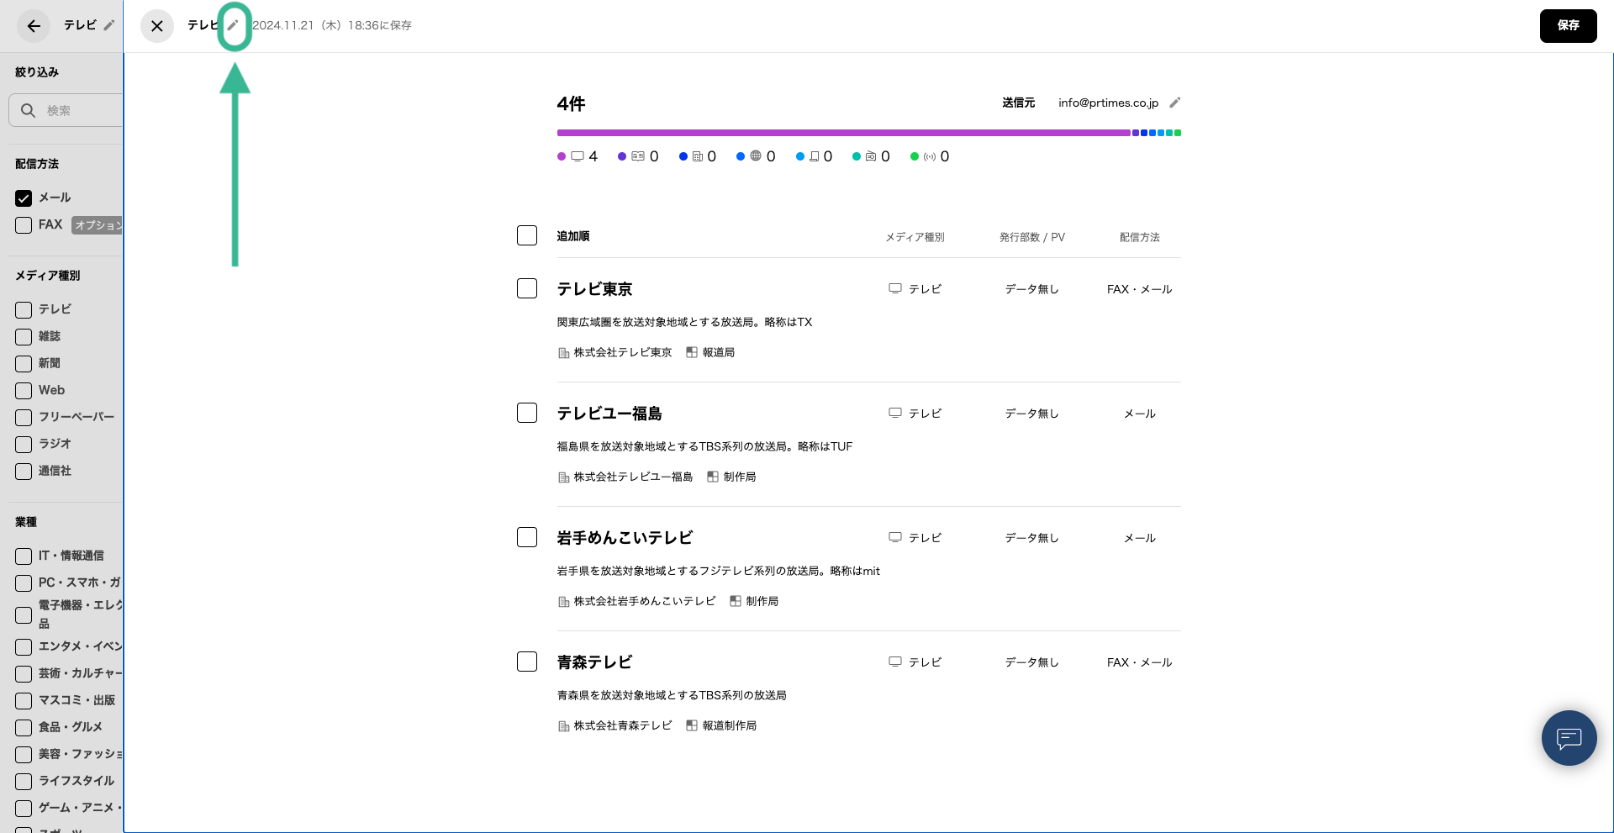This screenshot has height=833, width=1614.
Task: Click the 配信方法 column header
Action: coord(1139,237)
